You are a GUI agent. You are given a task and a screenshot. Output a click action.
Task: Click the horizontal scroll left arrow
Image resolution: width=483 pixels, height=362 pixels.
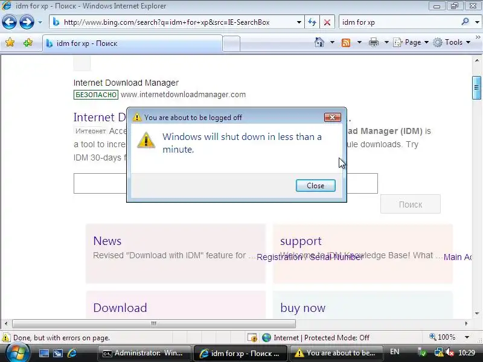pos(6,323)
